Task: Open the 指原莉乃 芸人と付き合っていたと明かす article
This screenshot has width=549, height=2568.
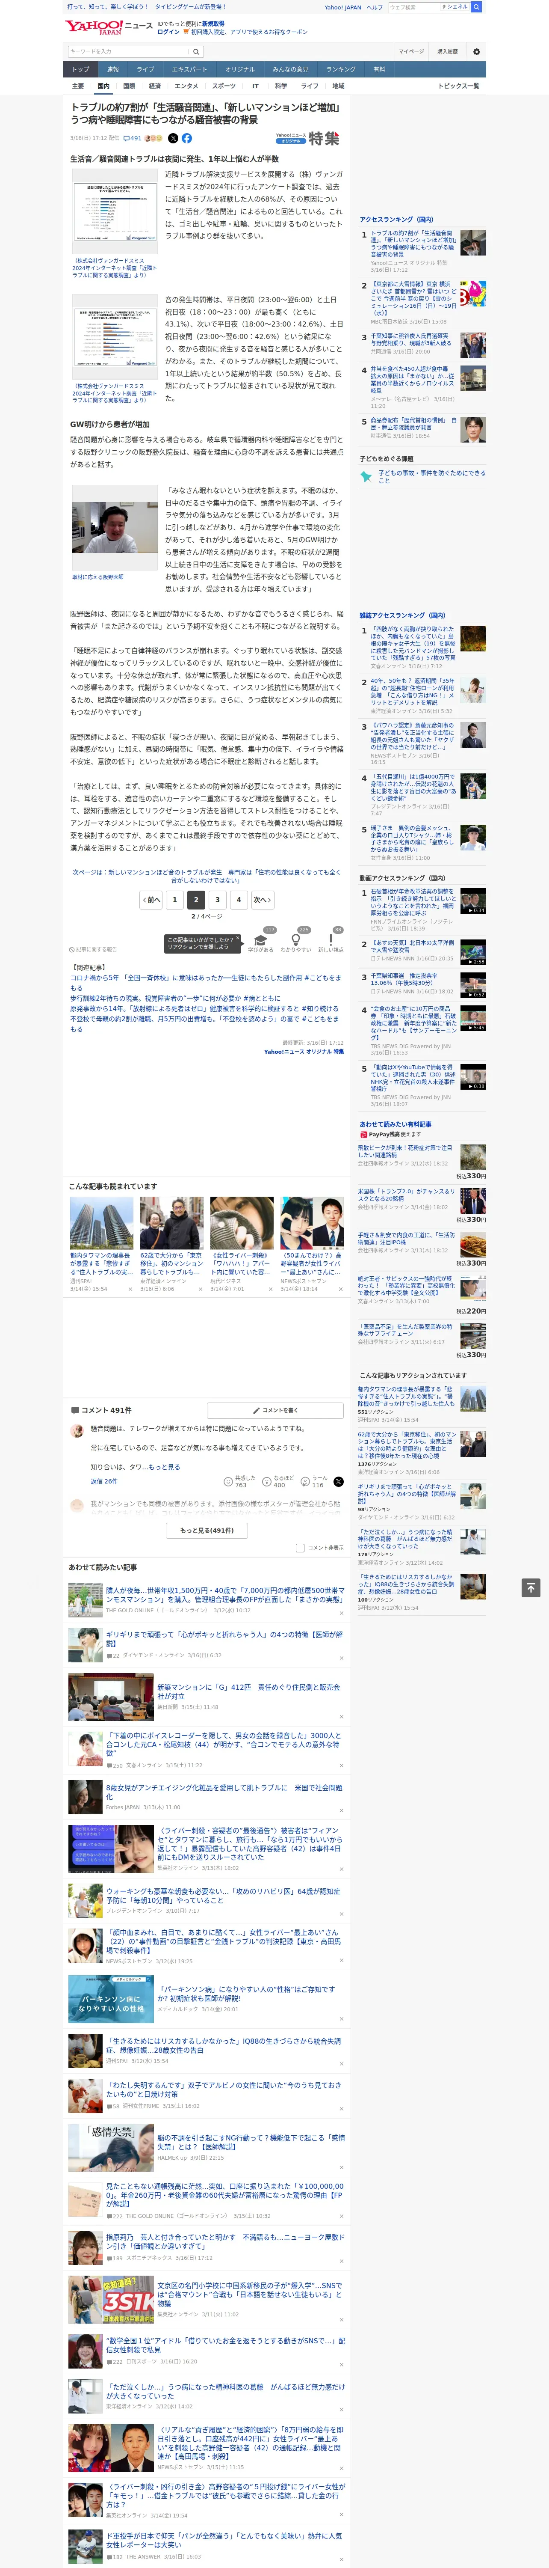Action: [225, 2241]
